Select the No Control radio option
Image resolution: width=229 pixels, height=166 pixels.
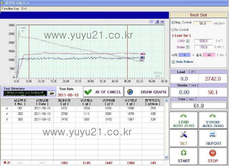(173, 30)
